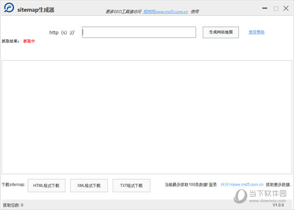Click the sitemap生成器 app logo icon
Viewport: 294px width, 210px height.
[x=9, y=8]
